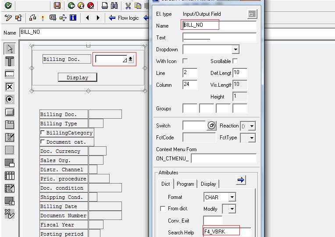Select the Checkbox element tool in palette
The width and height of the screenshot is (335, 237).
[9, 87]
